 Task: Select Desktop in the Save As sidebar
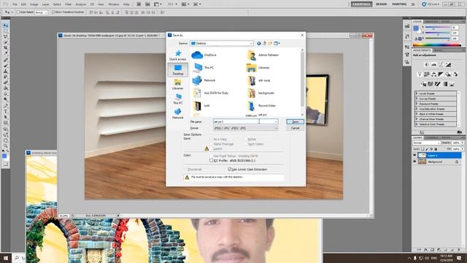[178, 70]
